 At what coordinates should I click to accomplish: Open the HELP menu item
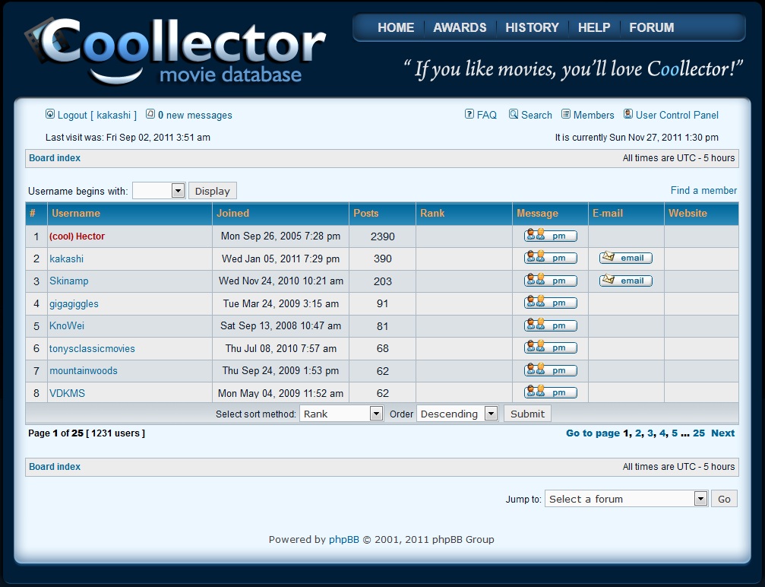594,27
